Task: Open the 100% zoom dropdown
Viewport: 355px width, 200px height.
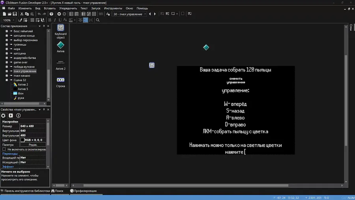Action: click(9, 20)
